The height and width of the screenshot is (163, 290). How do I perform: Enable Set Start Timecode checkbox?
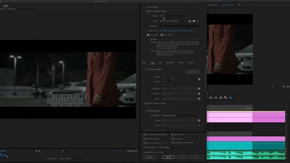click(145, 143)
